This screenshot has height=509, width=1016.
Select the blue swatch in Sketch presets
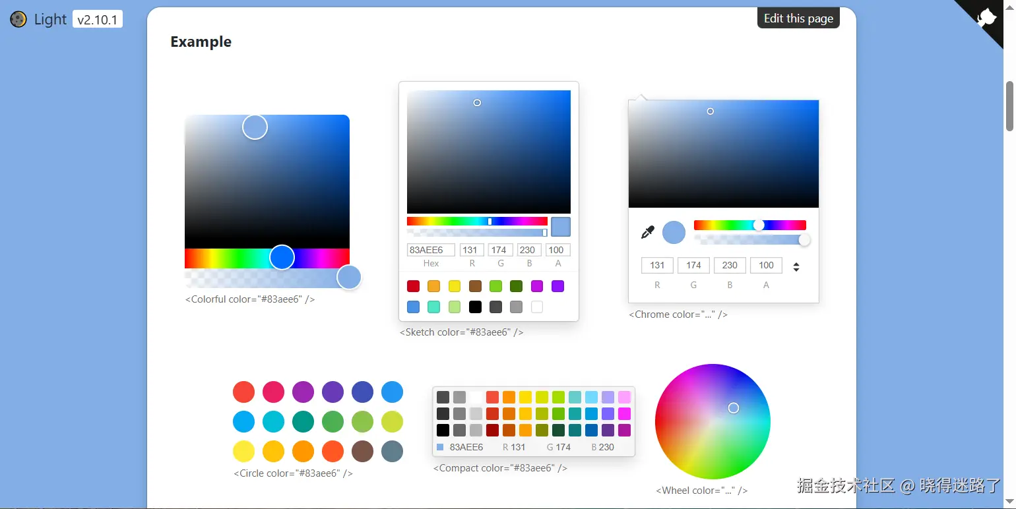[x=413, y=307]
